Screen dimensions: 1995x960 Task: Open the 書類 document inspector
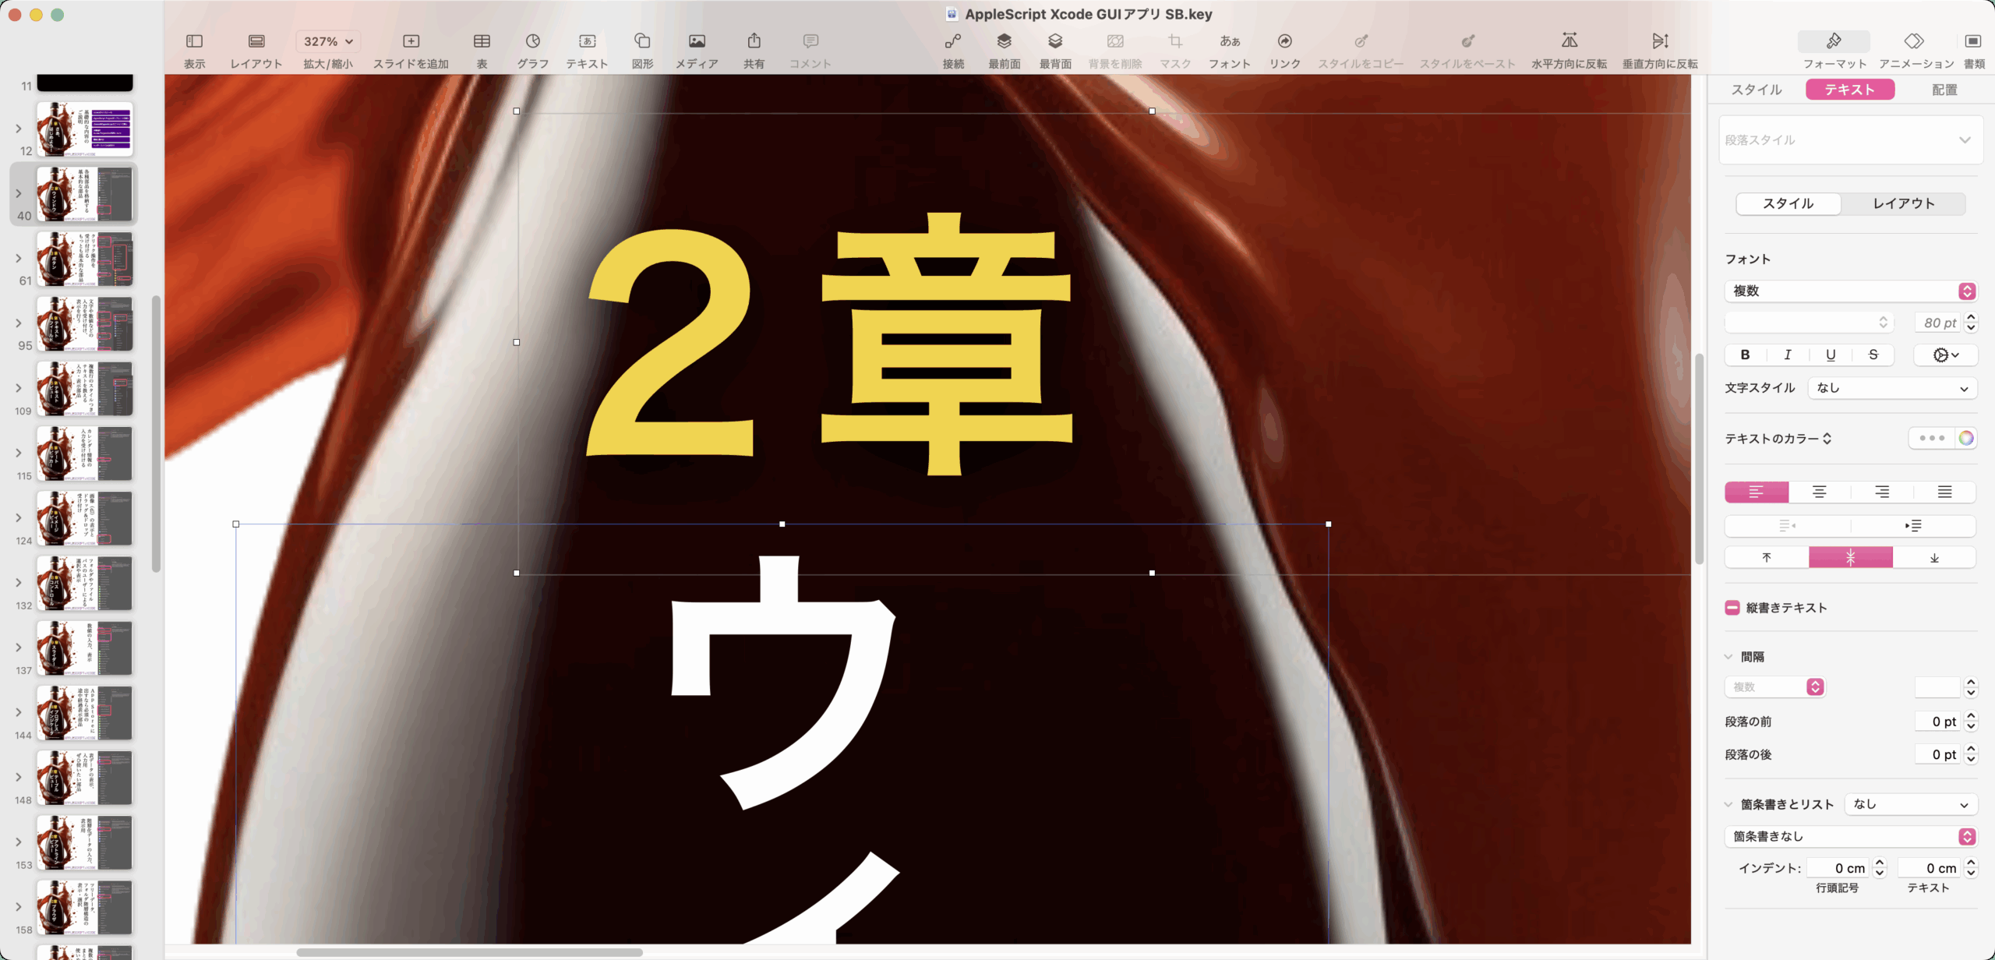tap(1973, 41)
